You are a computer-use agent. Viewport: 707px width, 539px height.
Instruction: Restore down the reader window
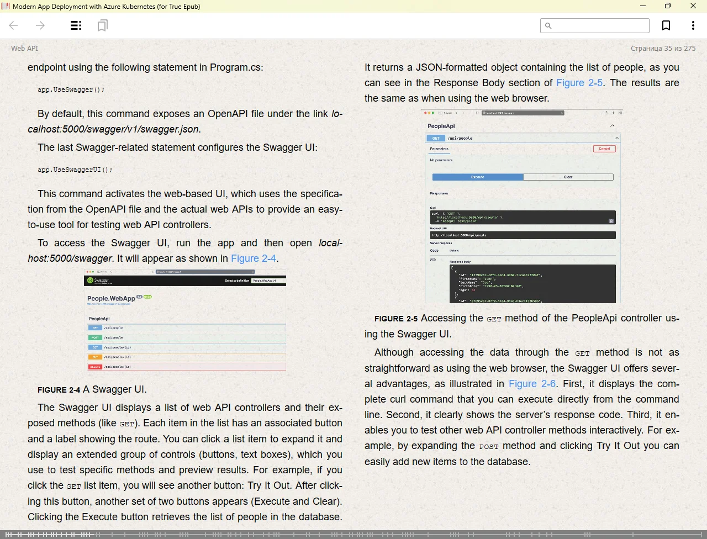[668, 6]
